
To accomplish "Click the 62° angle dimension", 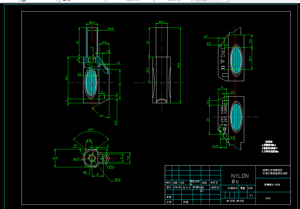I will point(101,116).
